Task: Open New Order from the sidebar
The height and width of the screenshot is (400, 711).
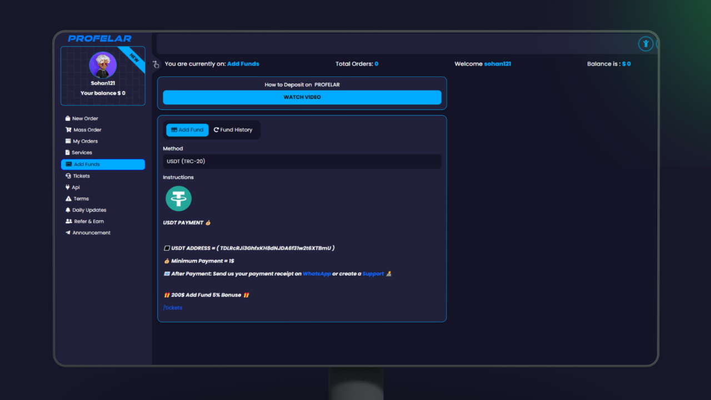Action: [x=85, y=118]
